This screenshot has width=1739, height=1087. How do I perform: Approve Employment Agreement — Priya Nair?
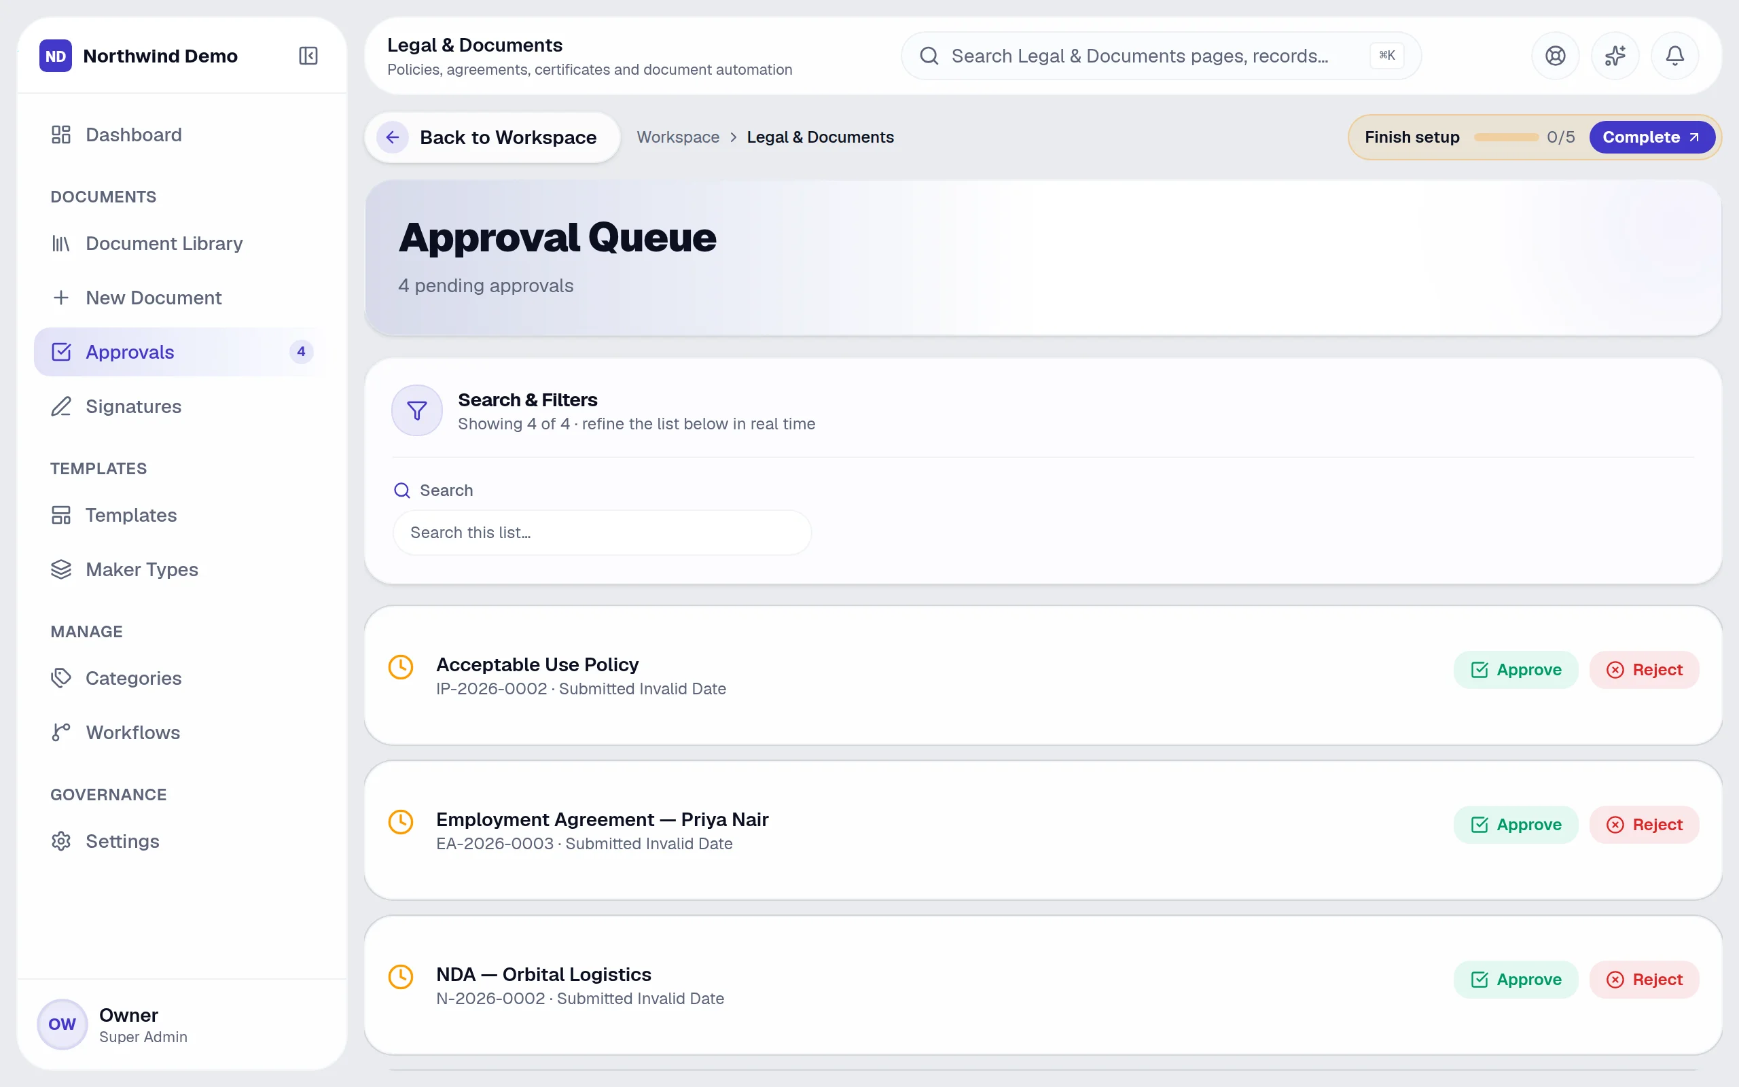tap(1516, 825)
